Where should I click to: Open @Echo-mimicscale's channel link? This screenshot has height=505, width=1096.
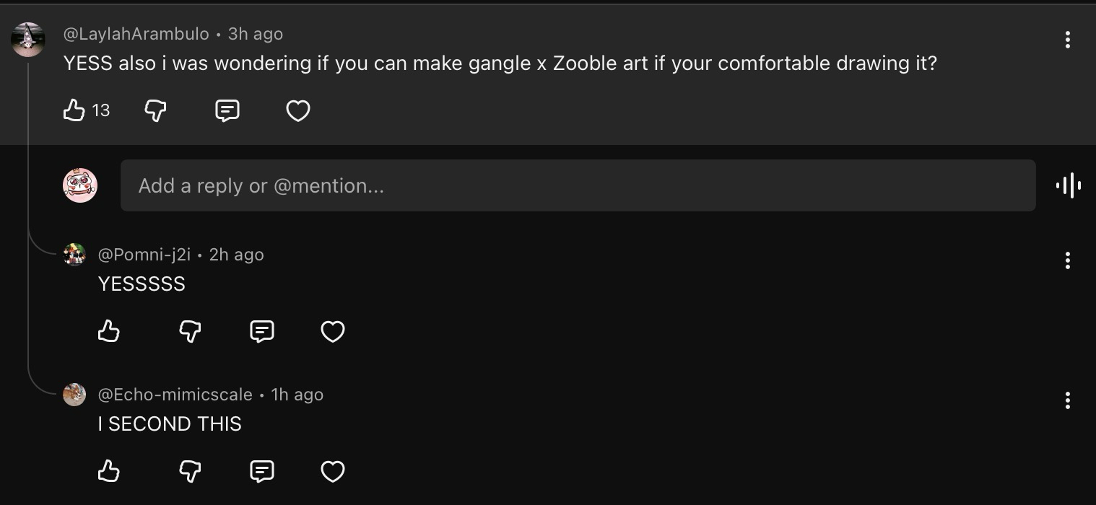coord(175,395)
